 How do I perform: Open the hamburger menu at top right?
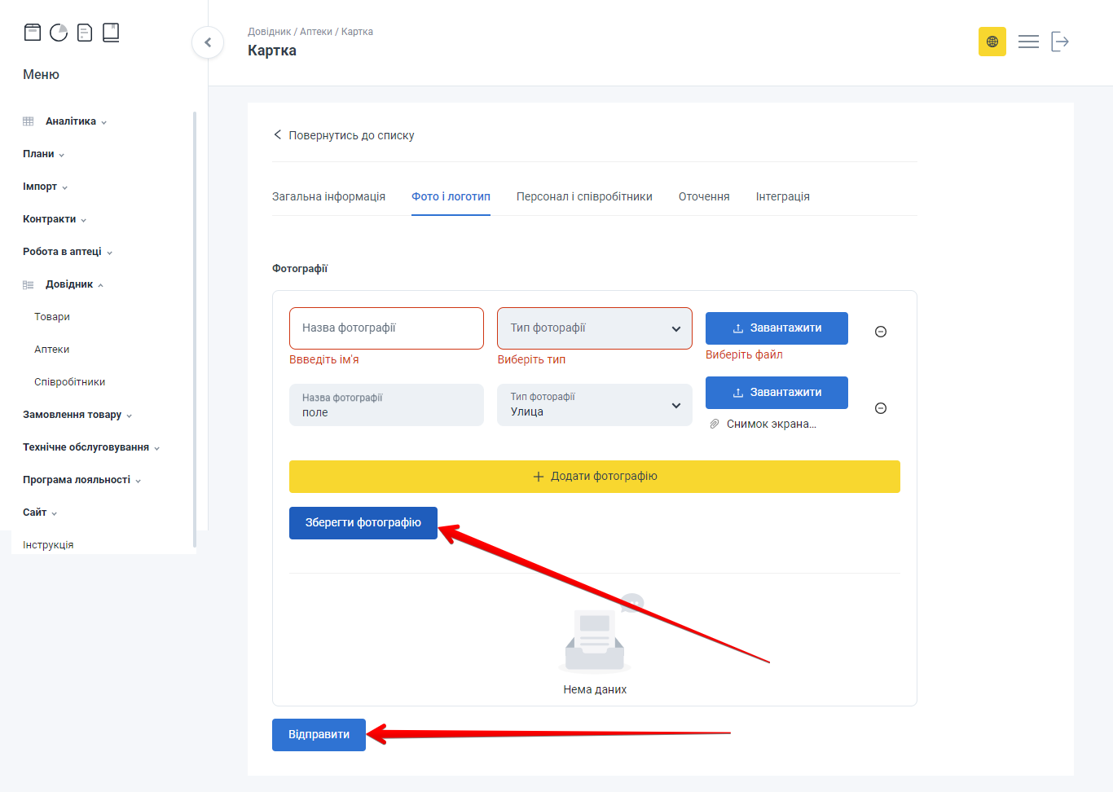click(x=1028, y=42)
